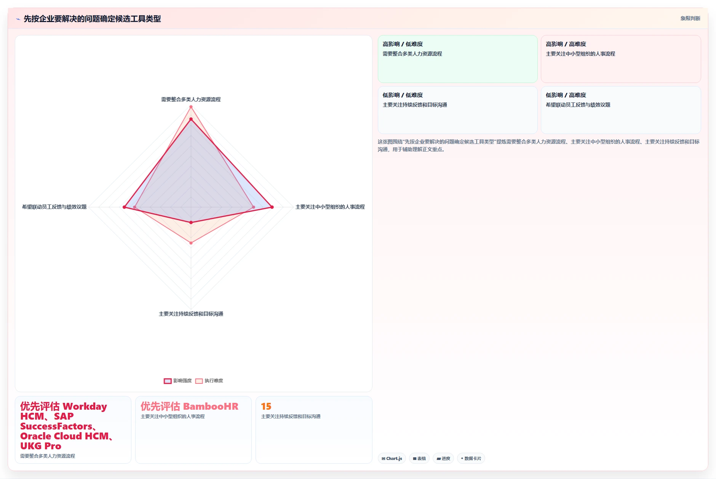Click radar axis label 希望联动员工反馈与绩效议题
Image resolution: width=716 pixels, height=479 pixels.
[x=54, y=207]
